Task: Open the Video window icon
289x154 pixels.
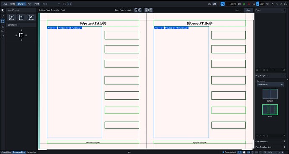Action: 209,4
